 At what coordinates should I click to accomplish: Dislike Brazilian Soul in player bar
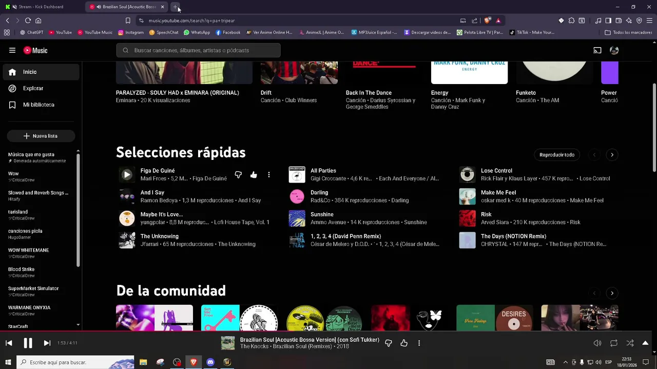(389, 343)
